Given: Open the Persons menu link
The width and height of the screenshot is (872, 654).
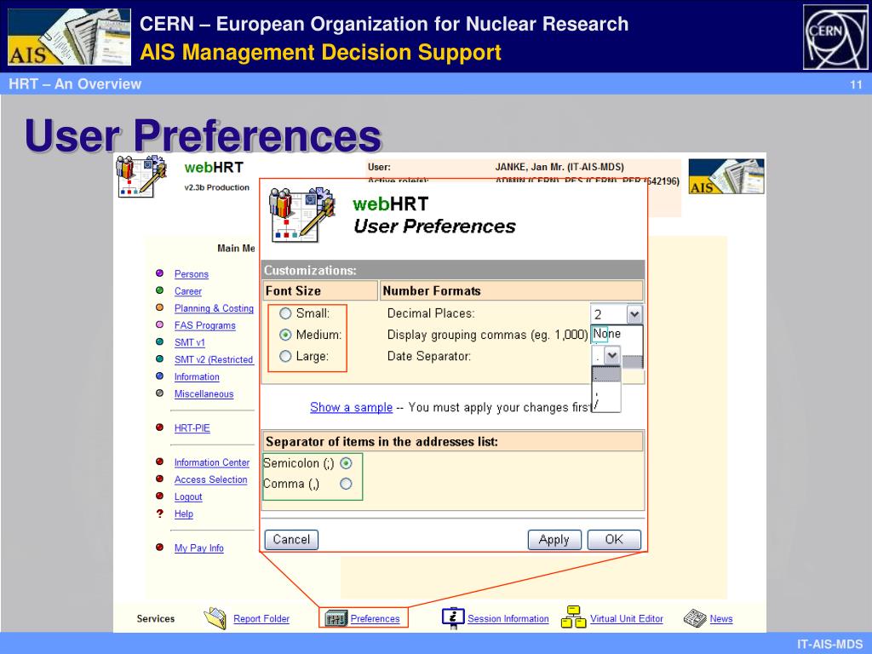Looking at the screenshot, I should tap(192, 274).
